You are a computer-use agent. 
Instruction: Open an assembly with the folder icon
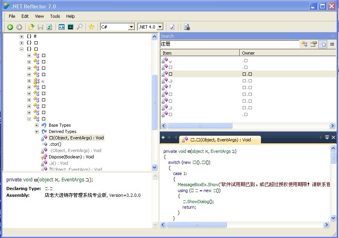point(31,27)
